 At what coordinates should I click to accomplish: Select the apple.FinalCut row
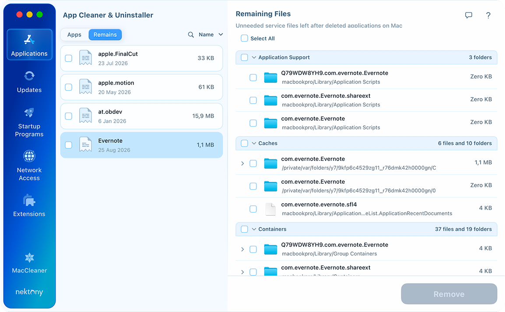[x=141, y=58]
